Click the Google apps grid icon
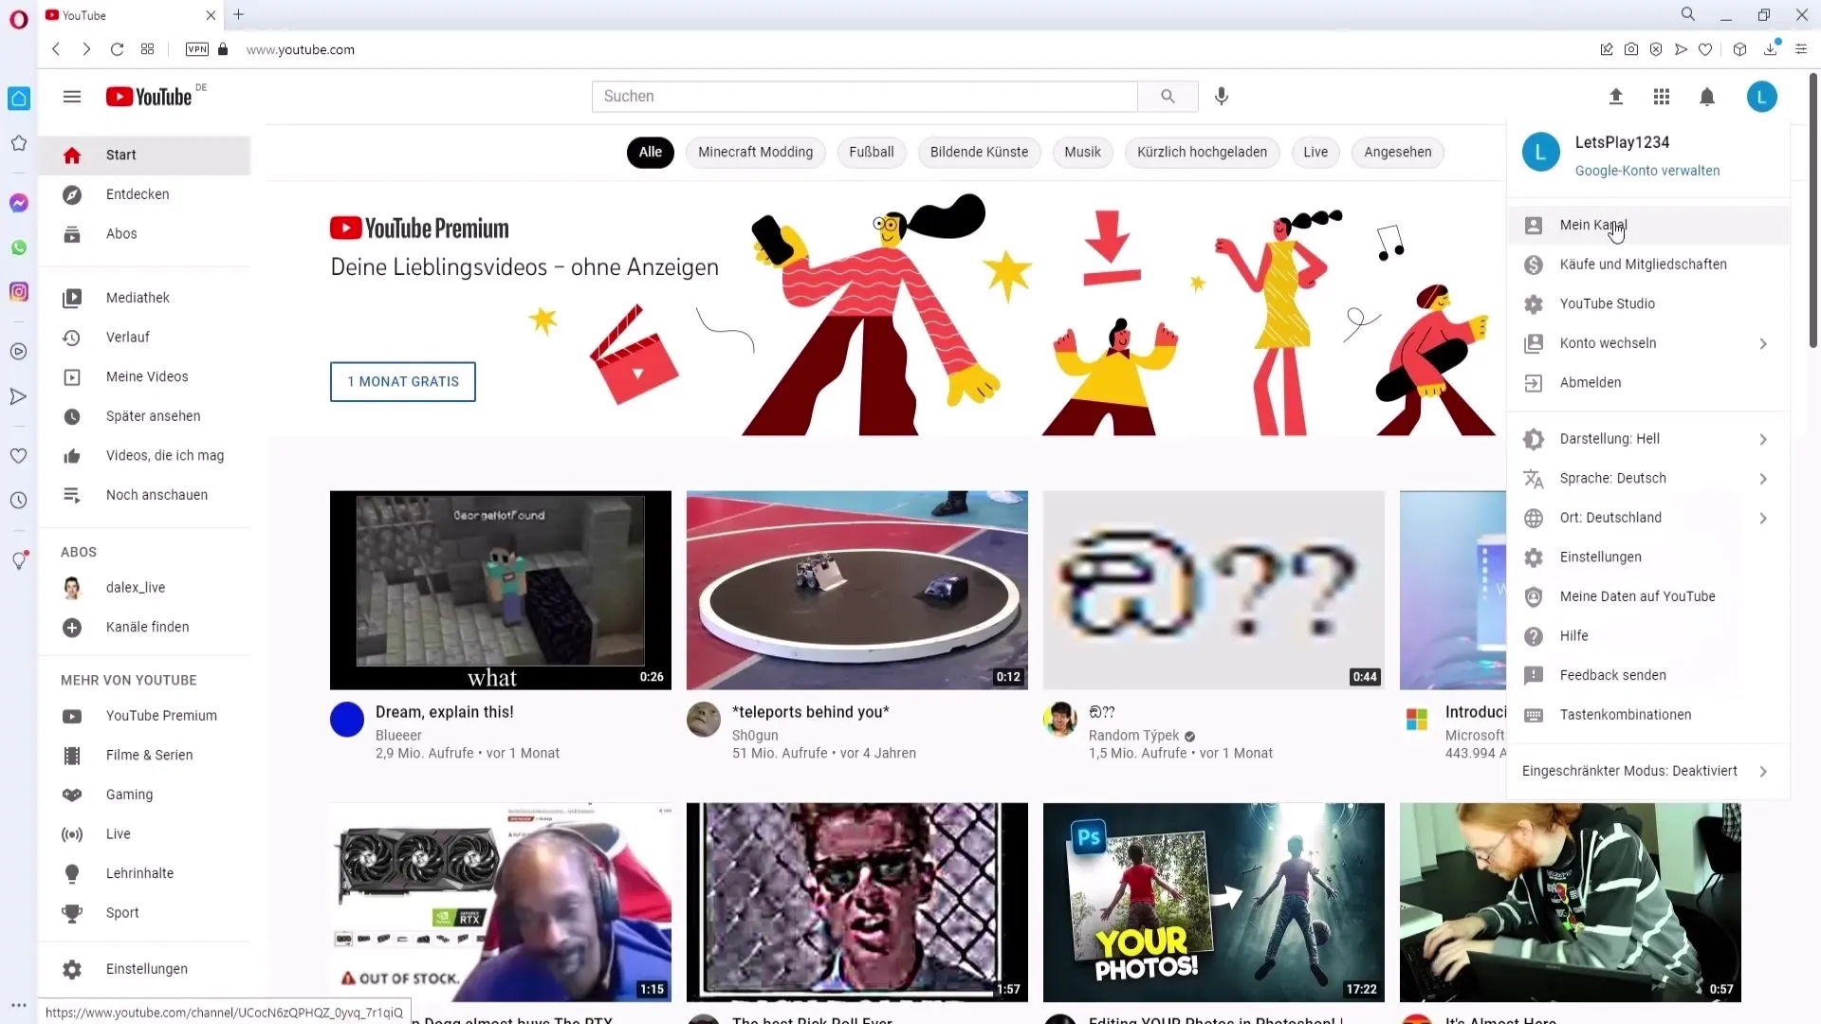 pos(1661,97)
